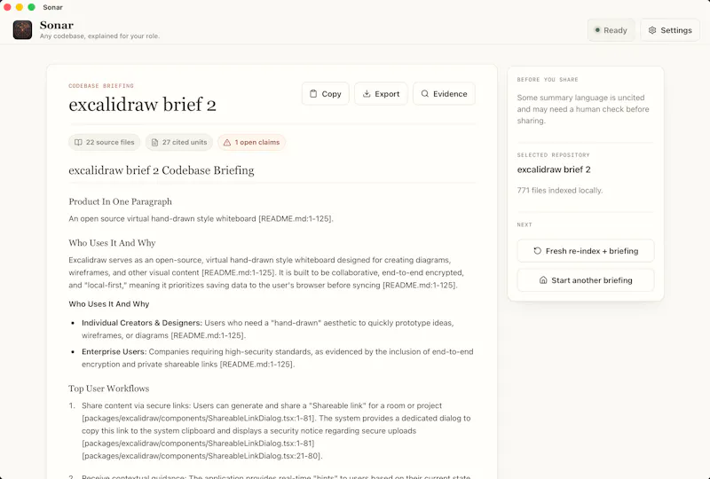710x479 pixels.
Task: Start a Fresh re-index + briefing
Action: (x=586, y=251)
